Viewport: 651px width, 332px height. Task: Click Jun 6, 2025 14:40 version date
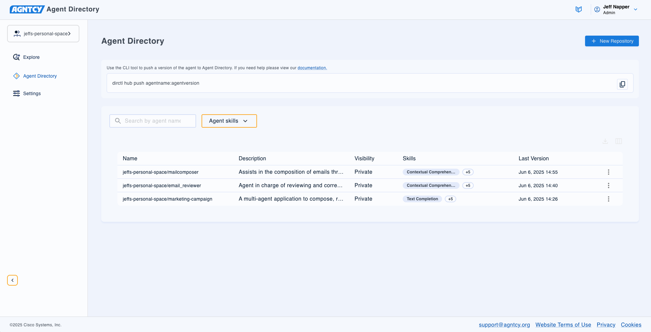pyautogui.click(x=538, y=185)
